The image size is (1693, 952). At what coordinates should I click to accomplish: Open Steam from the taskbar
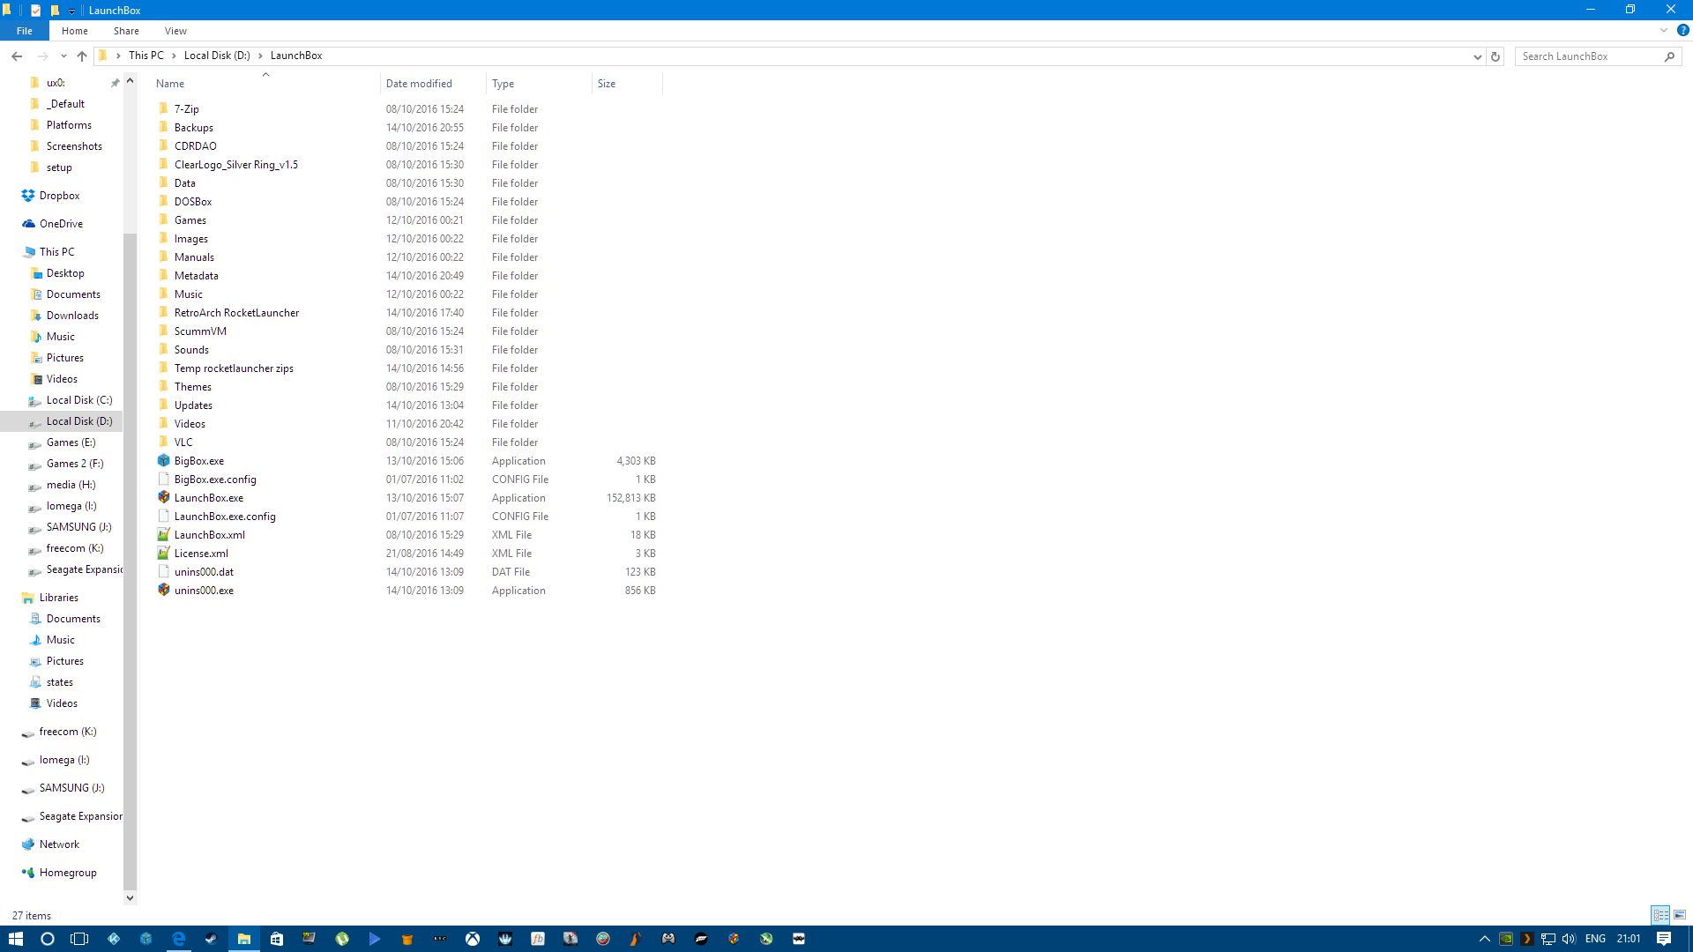pos(211,939)
